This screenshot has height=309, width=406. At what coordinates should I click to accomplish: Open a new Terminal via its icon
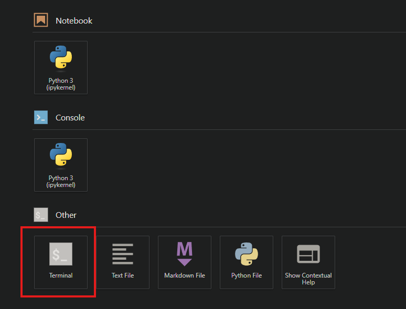click(x=61, y=254)
